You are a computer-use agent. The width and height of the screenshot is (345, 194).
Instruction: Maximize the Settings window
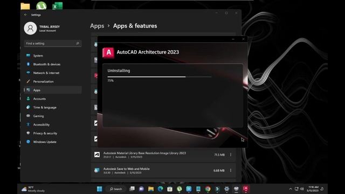[226, 13]
